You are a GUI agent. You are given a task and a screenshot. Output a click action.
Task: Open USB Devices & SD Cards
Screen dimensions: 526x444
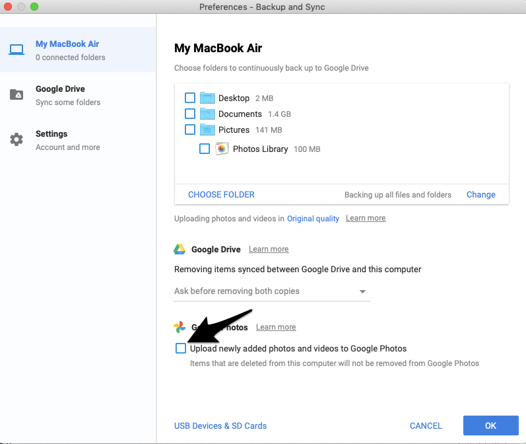point(220,425)
